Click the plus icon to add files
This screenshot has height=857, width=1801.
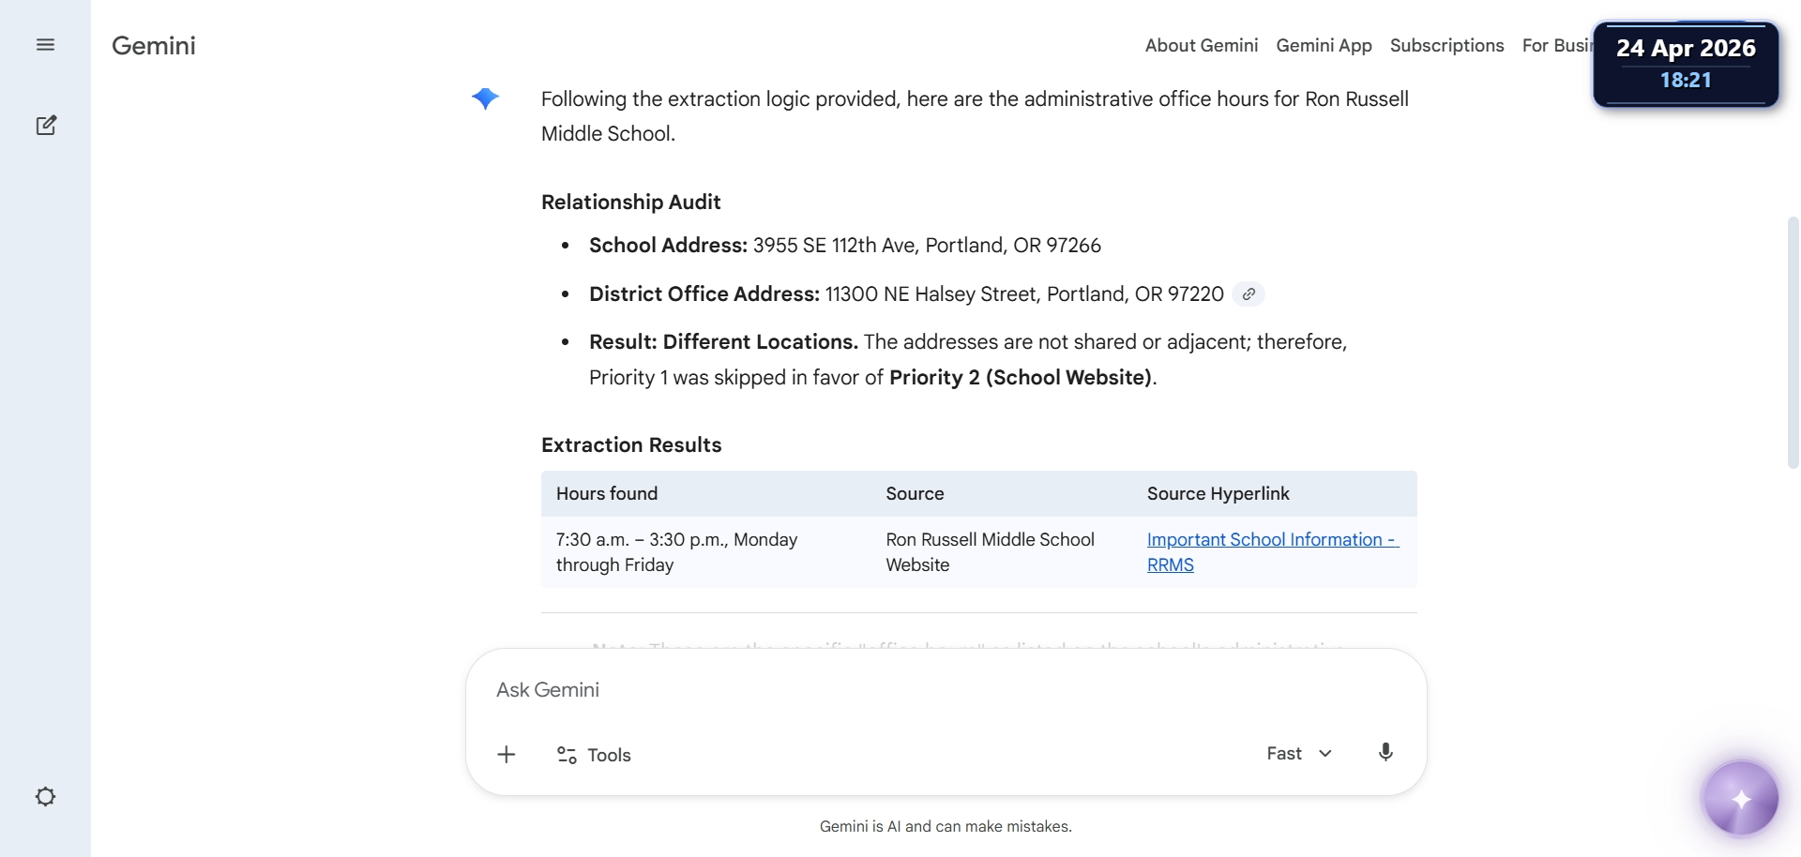click(x=507, y=755)
